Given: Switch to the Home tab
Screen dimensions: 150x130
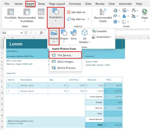Looking at the screenshot, I should coord(18,4).
